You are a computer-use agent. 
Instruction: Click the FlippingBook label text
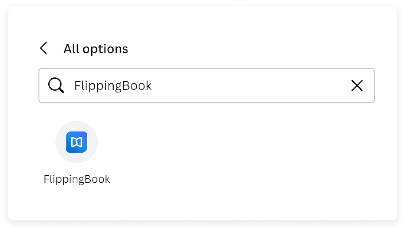click(x=77, y=179)
